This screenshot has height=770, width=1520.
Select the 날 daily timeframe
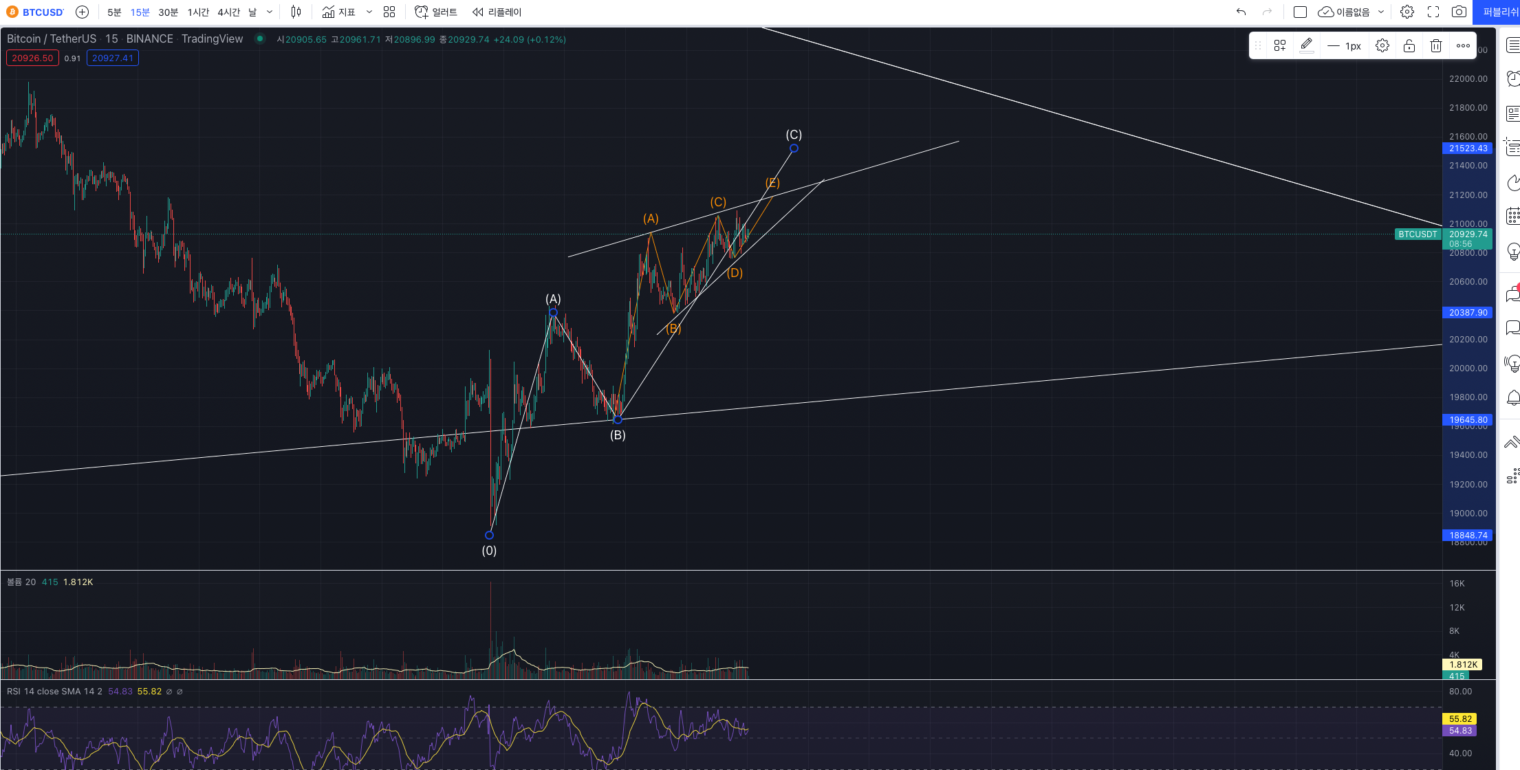252,12
